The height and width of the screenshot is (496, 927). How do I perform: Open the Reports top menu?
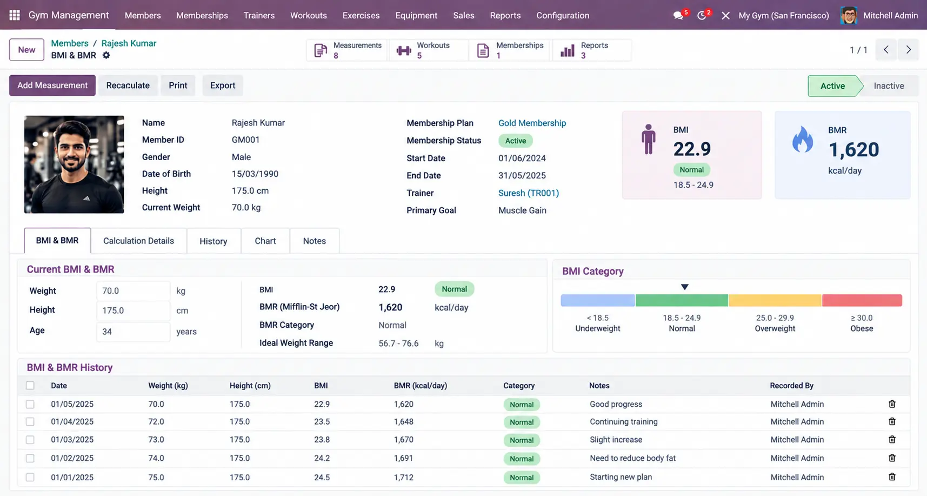[505, 15]
